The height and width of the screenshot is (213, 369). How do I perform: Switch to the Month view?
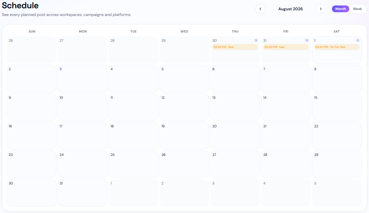tap(340, 9)
